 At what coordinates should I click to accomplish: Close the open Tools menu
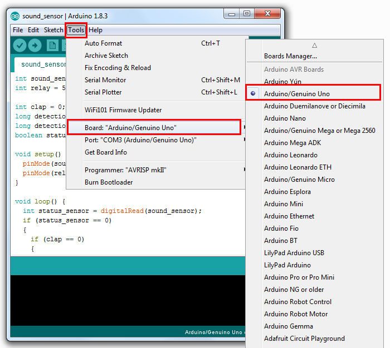coord(76,30)
